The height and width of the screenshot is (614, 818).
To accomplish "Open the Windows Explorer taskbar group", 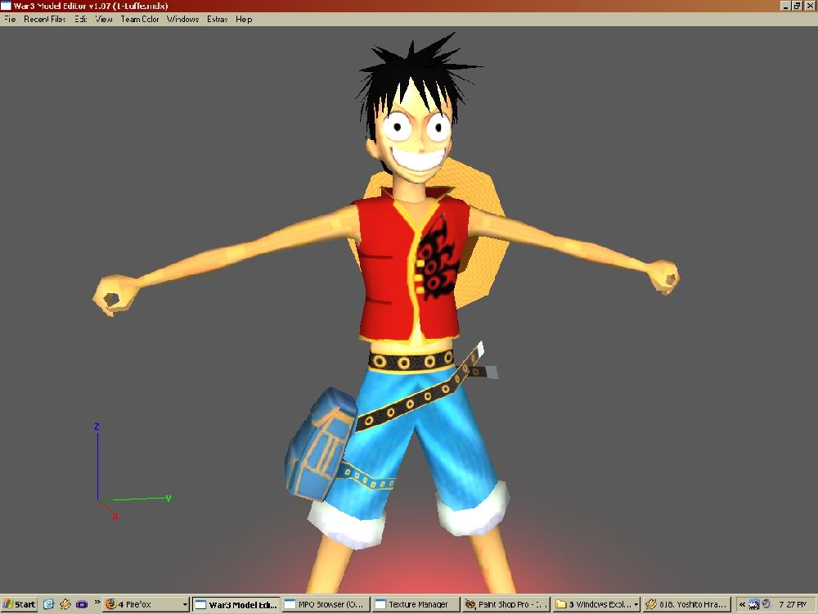I will (596, 605).
